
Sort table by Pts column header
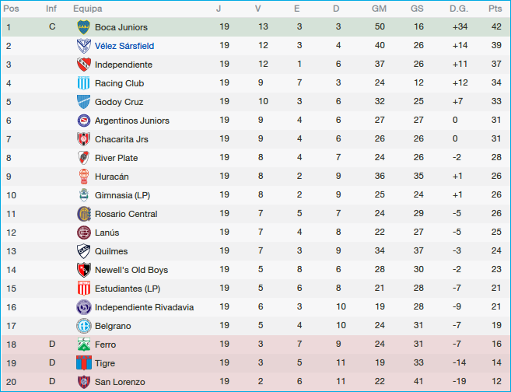pos(495,9)
